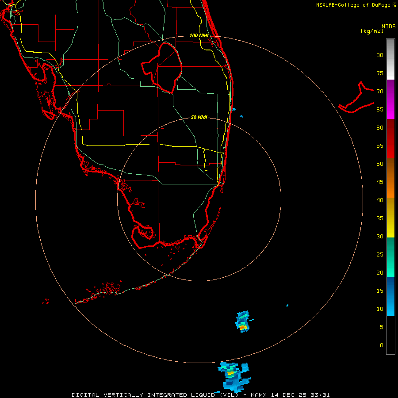Click the 100 NMI range ring label

click(x=199, y=35)
